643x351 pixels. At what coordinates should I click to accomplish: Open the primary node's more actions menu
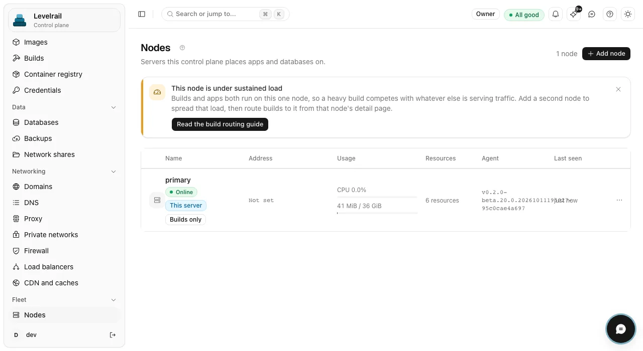pos(619,200)
